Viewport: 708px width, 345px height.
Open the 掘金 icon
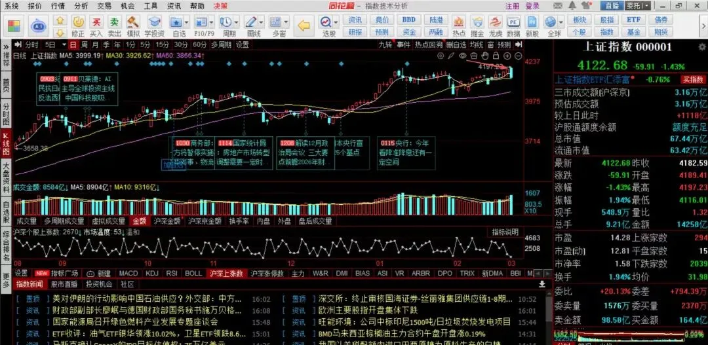click(477, 22)
